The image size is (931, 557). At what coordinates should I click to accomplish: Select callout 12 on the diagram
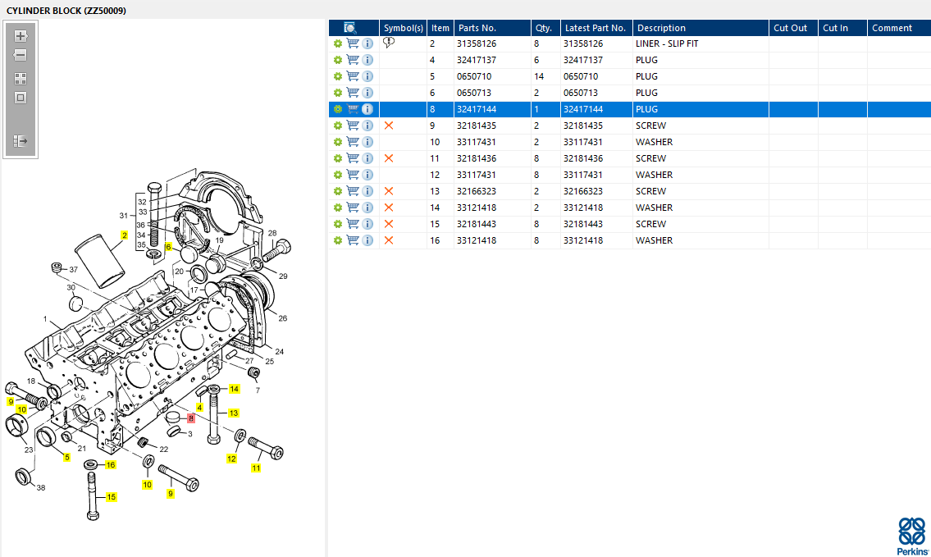[231, 459]
